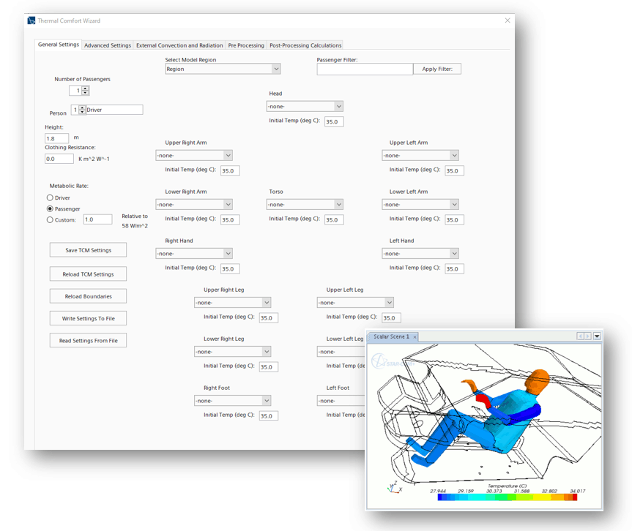Select the Driver metabolic rate option
The image size is (632, 531).
50,197
